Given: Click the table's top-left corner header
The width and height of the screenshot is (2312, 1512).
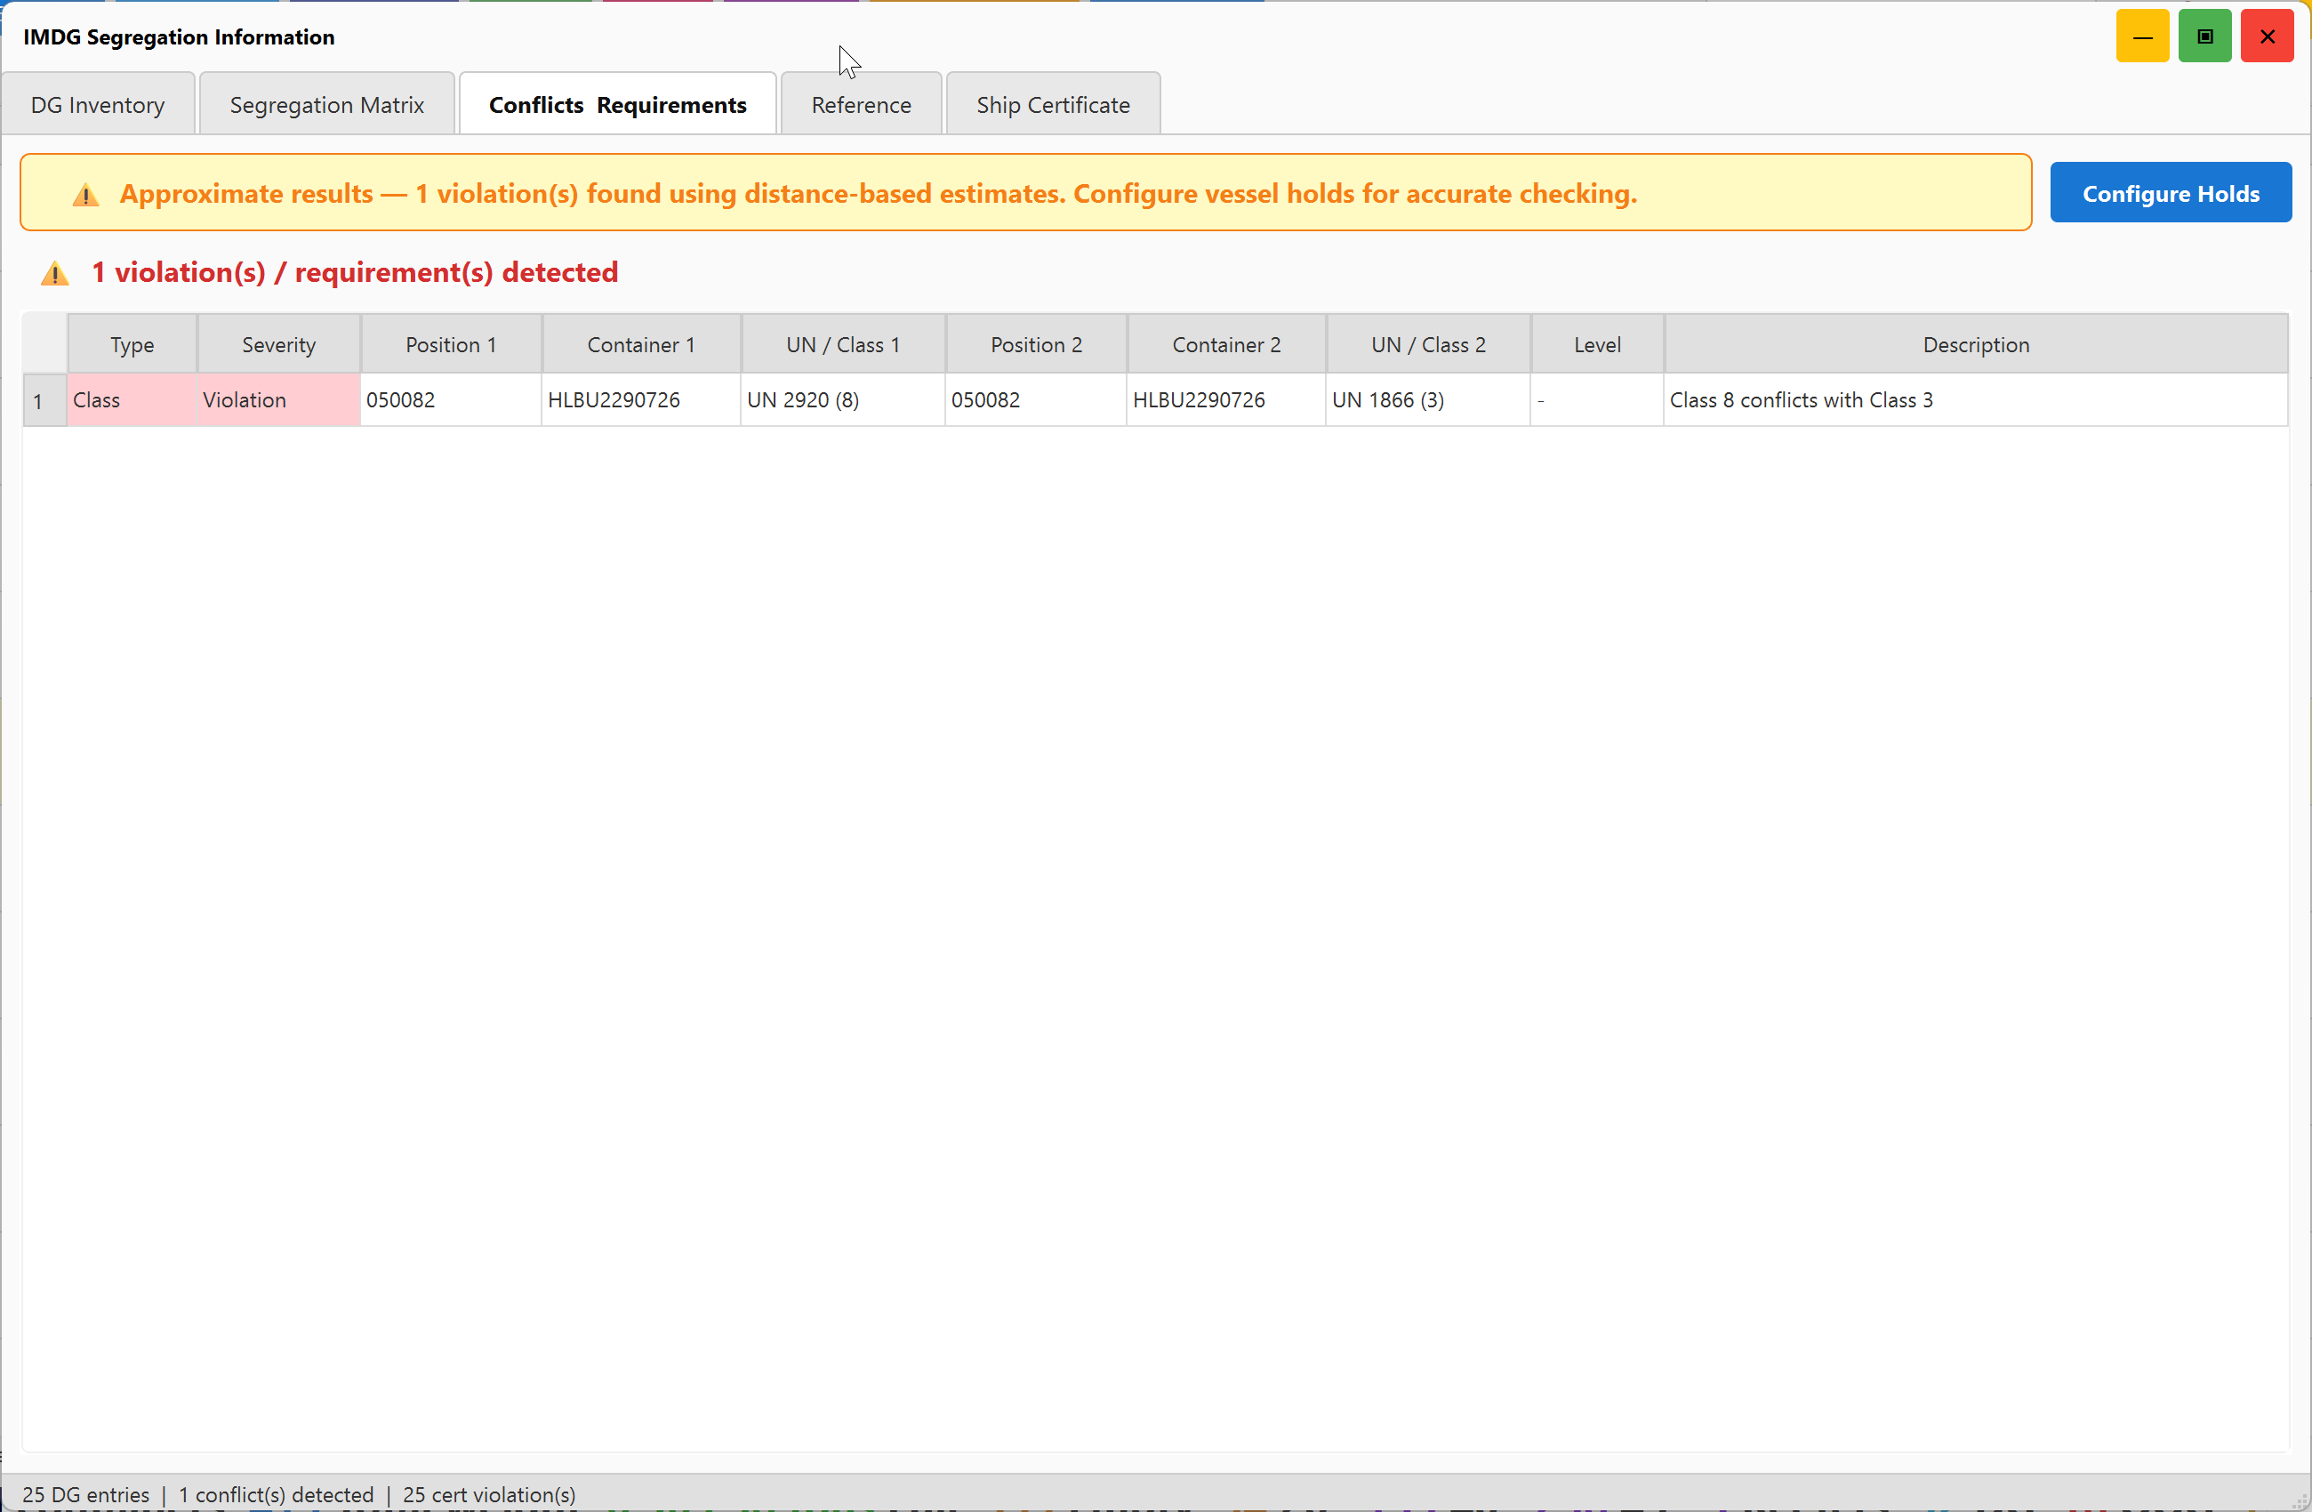Looking at the screenshot, I should coord(44,344).
